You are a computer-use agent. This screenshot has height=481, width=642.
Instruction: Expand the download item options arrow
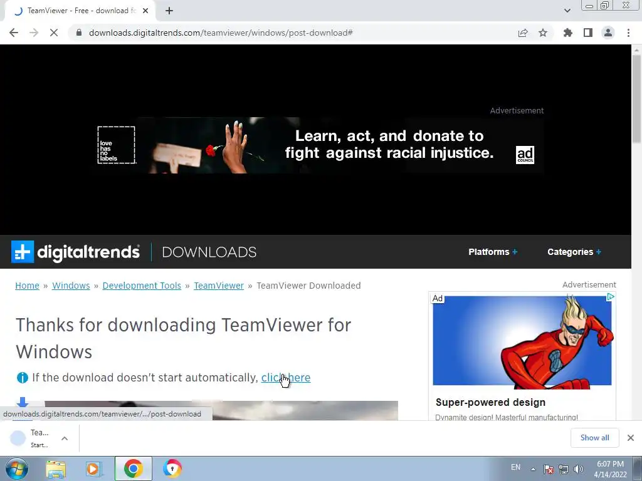[x=65, y=438]
